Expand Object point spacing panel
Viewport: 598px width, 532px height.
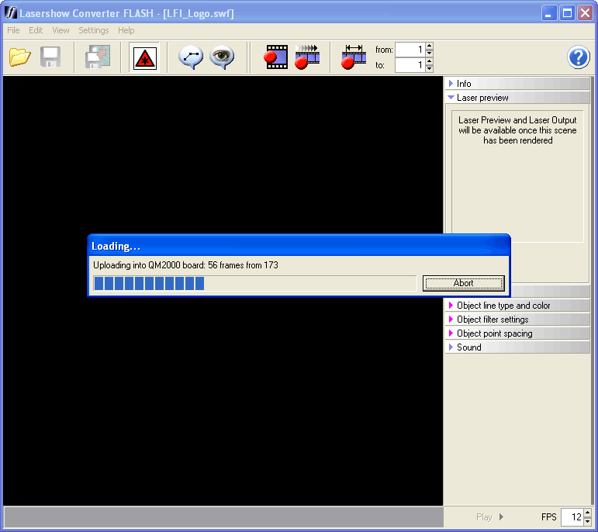517,333
